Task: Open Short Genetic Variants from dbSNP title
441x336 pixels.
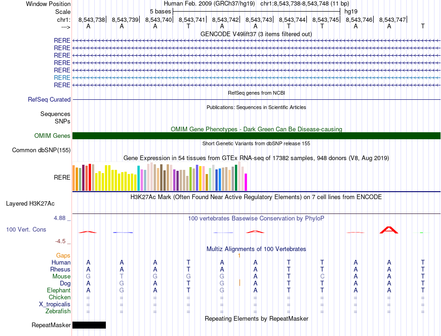Action: point(256,143)
